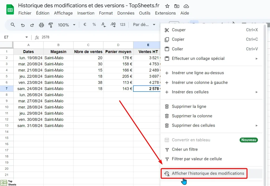Open the Affichage menu

[63, 13]
